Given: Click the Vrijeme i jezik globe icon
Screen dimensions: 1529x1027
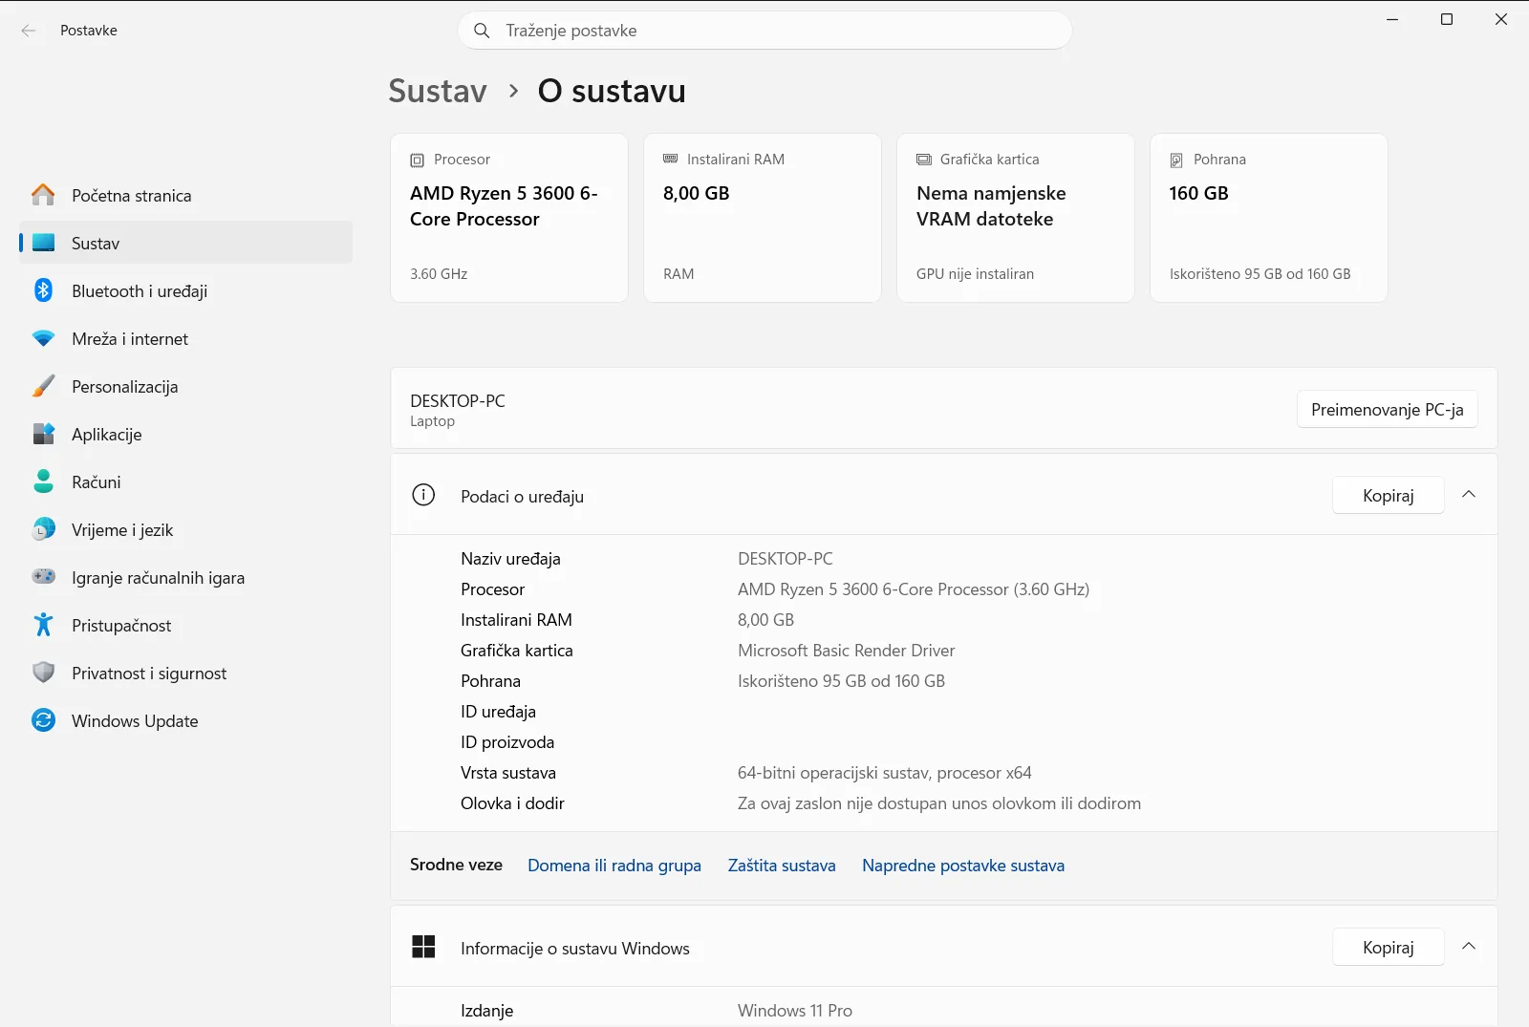Looking at the screenshot, I should pyautogui.click(x=43, y=529).
